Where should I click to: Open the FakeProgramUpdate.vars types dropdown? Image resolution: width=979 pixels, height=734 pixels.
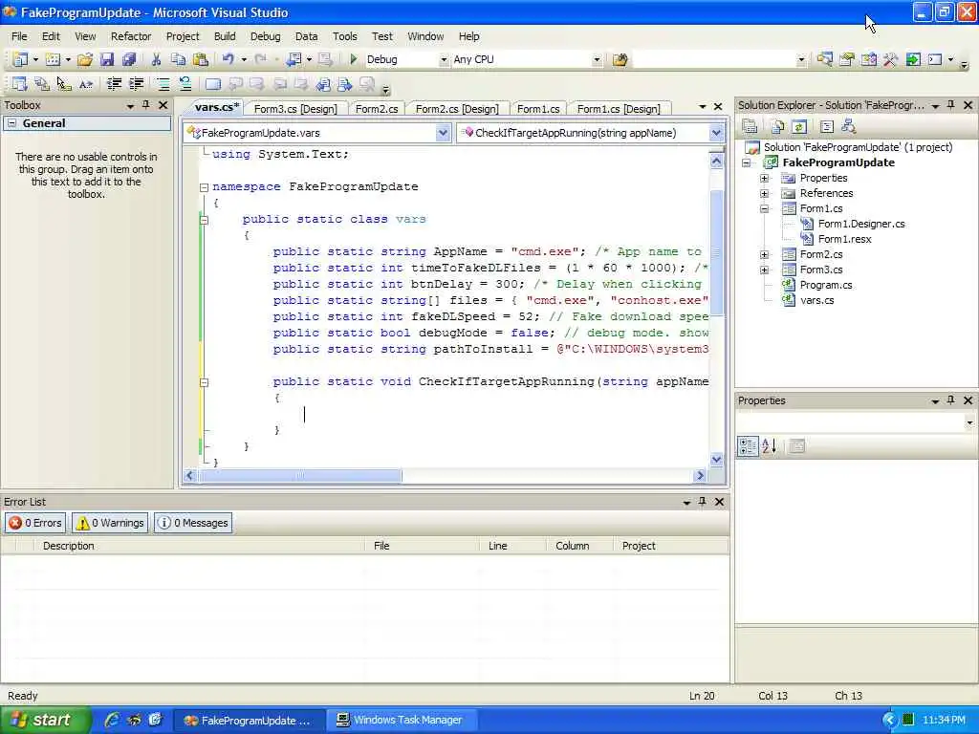[x=443, y=133]
